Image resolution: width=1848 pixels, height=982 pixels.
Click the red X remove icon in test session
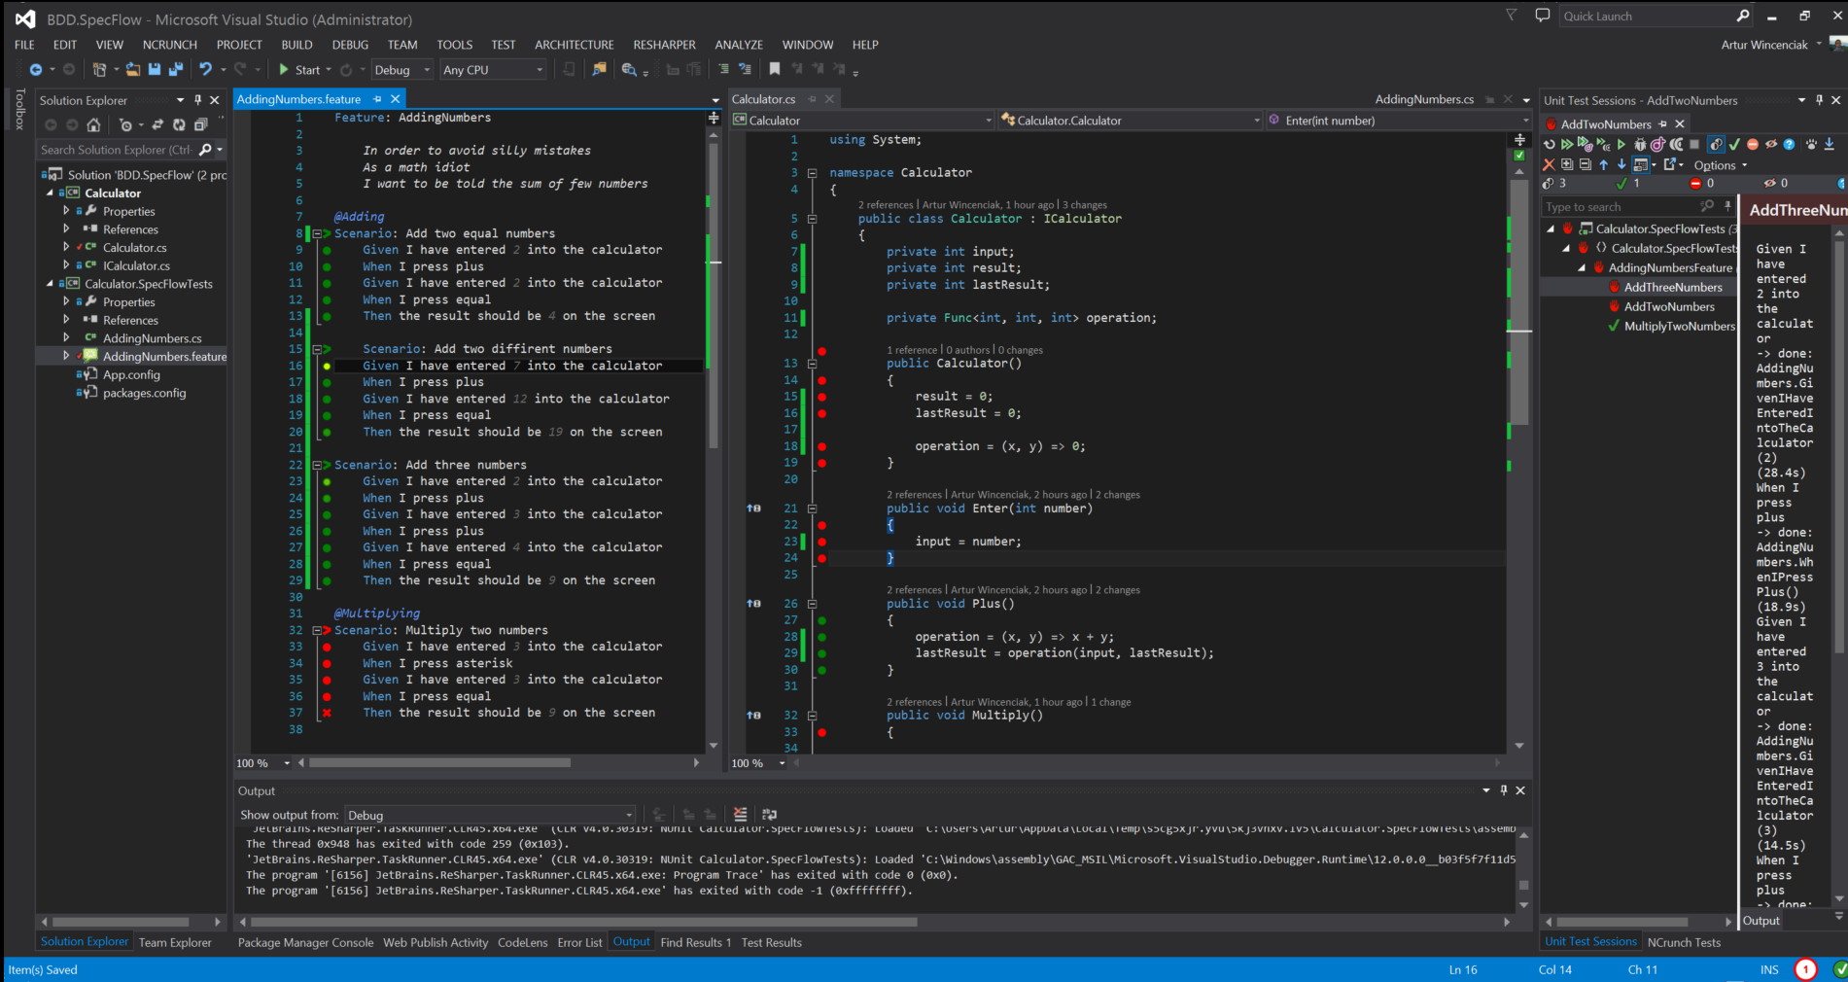click(1549, 164)
